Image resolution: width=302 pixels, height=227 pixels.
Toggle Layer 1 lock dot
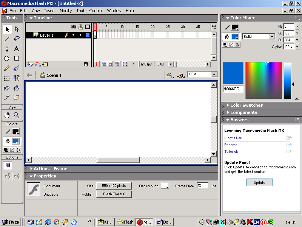tap(80, 35)
